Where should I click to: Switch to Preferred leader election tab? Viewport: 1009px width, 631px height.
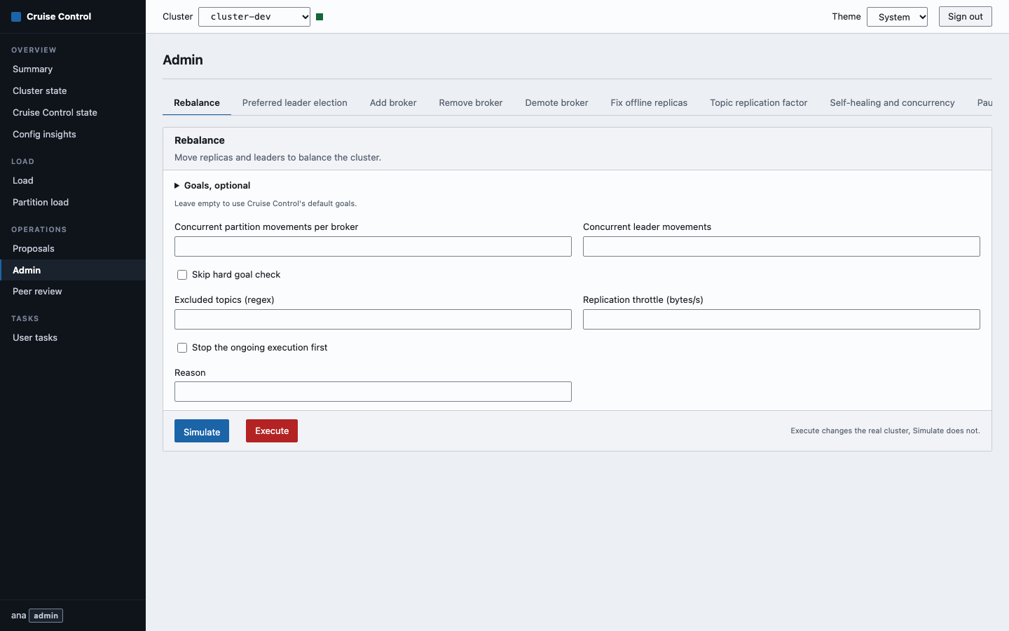[295, 102]
